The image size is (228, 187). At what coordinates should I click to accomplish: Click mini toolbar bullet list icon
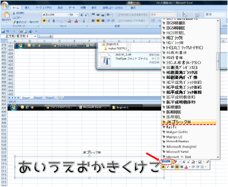click(202, 167)
